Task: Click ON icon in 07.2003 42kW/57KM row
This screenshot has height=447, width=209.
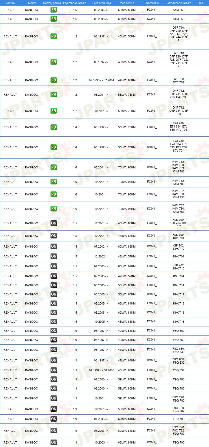Action: tap(54, 276)
